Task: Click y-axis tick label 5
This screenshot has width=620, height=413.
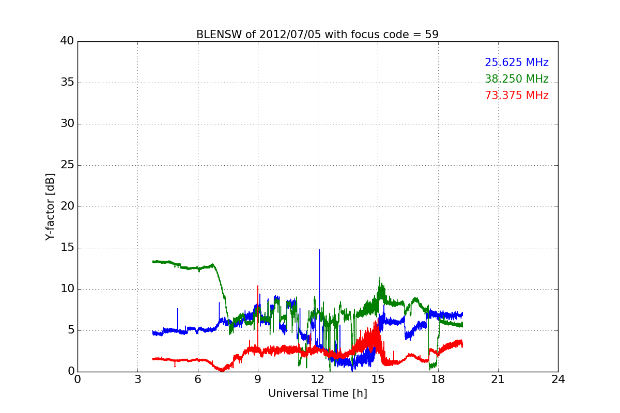Action: click(x=70, y=330)
